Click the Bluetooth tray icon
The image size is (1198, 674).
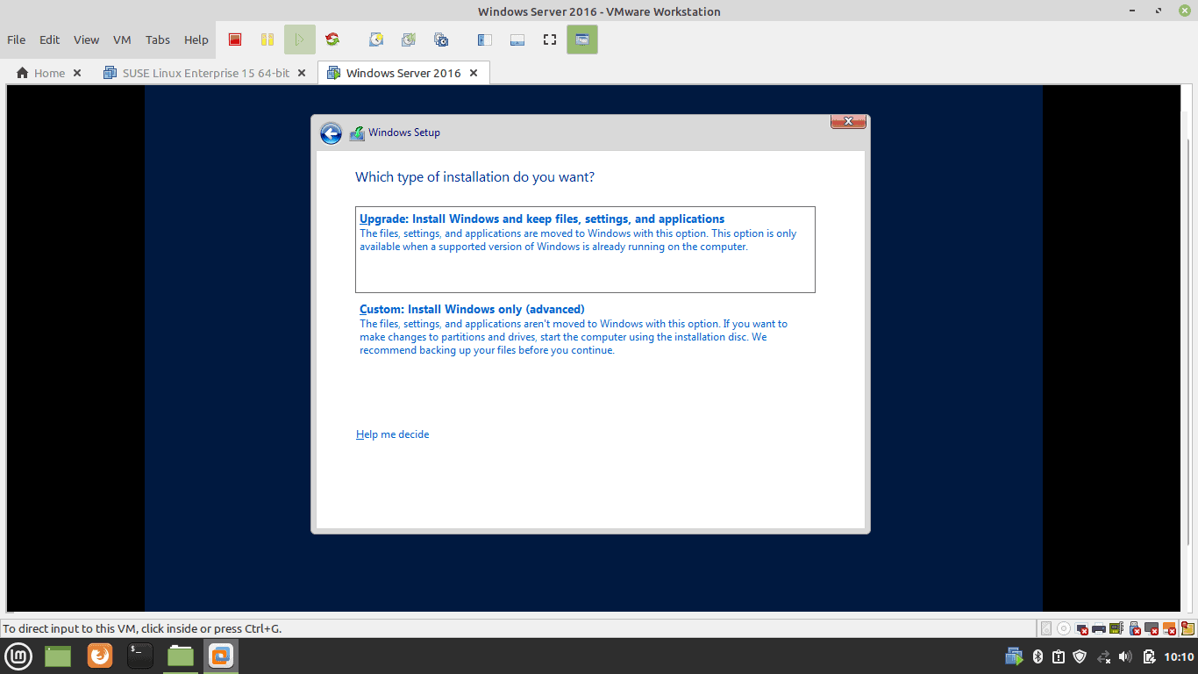[x=1037, y=656]
